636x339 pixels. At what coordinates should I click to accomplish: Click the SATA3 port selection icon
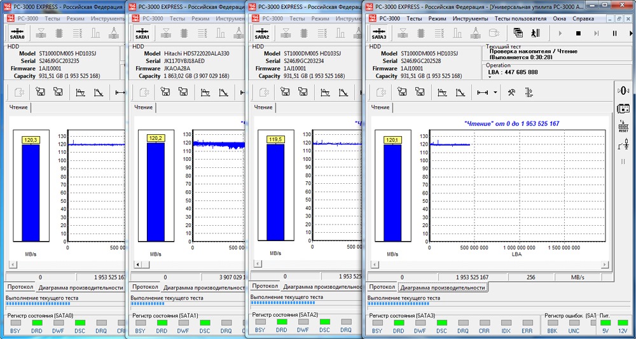point(378,33)
